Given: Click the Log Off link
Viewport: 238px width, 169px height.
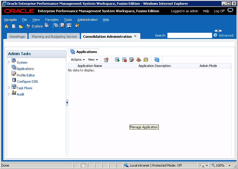Looking at the screenshot, I should click(219, 11).
